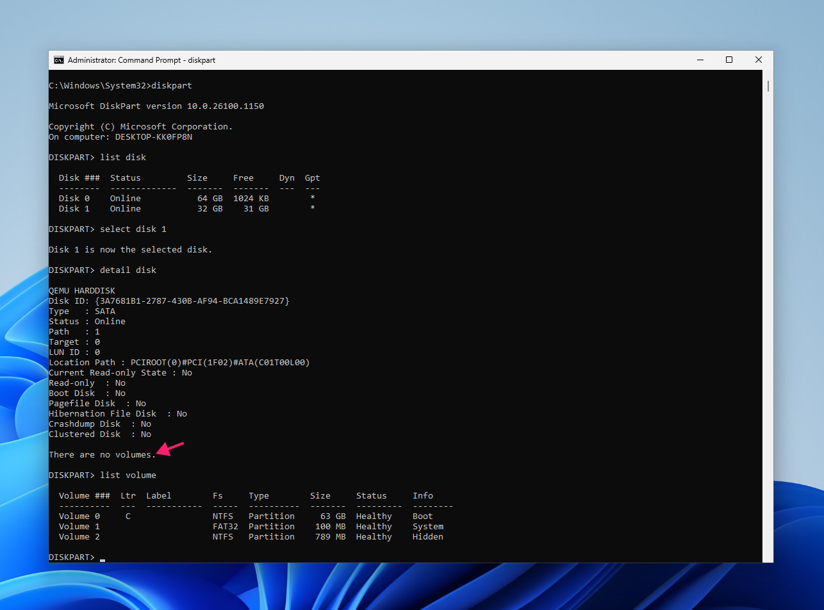
Task: Click the 'Status : Online' detail line
Action: [87, 321]
